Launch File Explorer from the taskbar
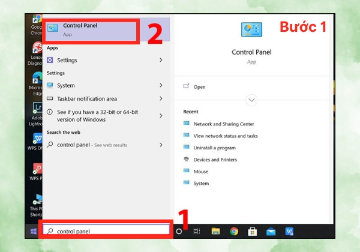The width and height of the screenshot is (360, 252). [x=215, y=232]
